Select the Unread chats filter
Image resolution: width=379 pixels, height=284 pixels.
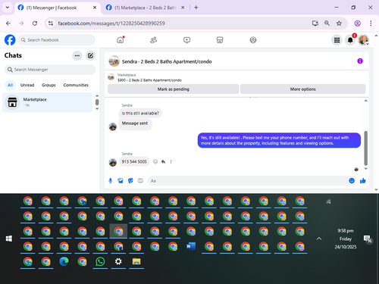[27, 85]
